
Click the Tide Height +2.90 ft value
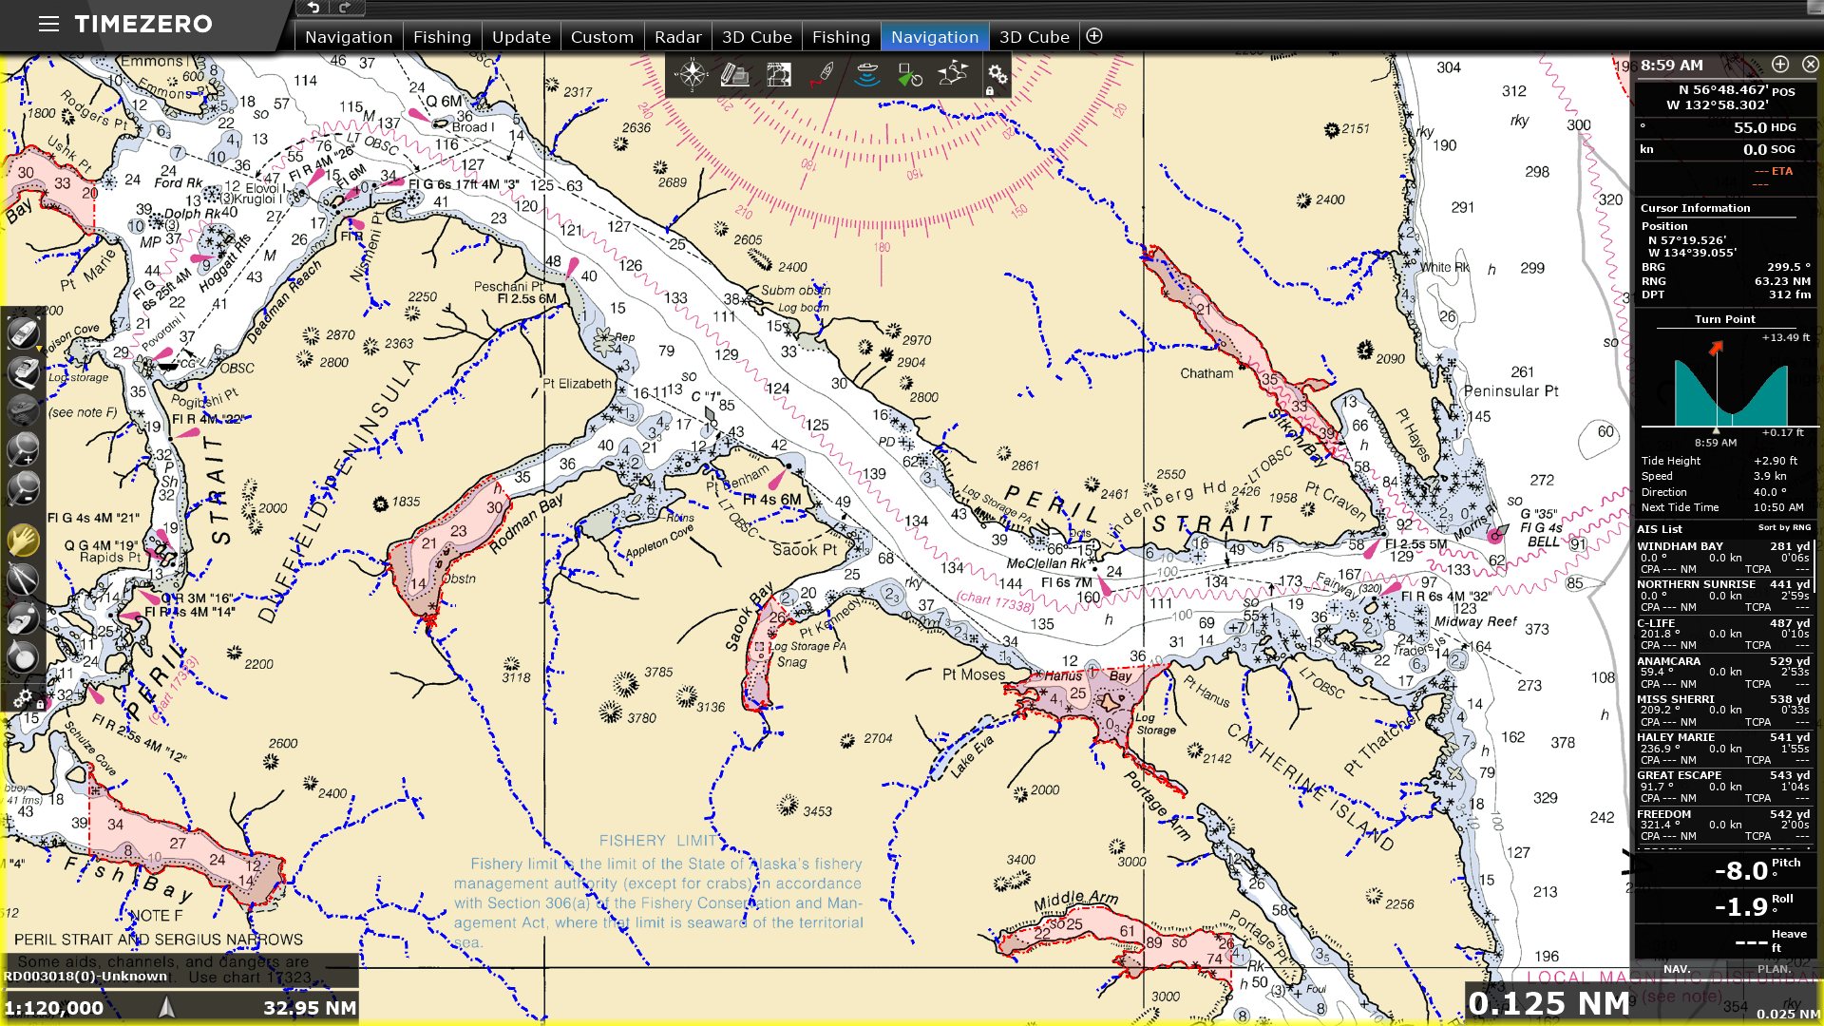click(1776, 461)
